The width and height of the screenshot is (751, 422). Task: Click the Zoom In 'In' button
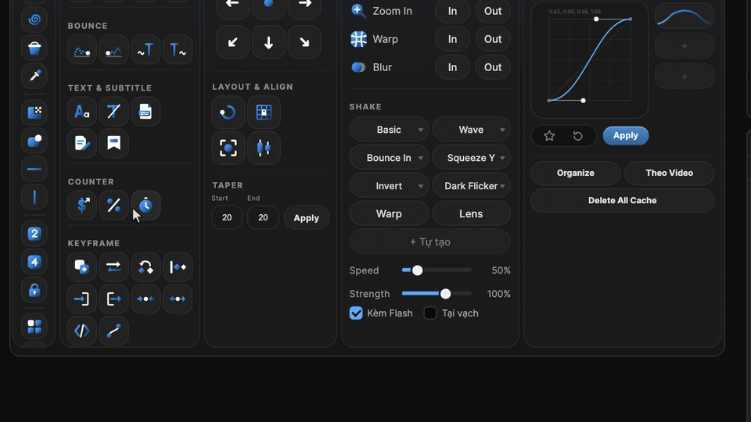pyautogui.click(x=453, y=11)
